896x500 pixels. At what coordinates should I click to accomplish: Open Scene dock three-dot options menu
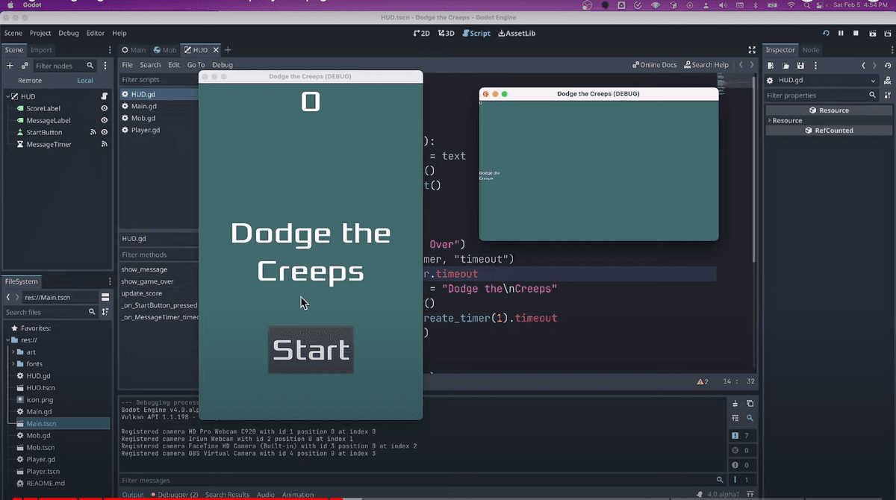coord(110,50)
